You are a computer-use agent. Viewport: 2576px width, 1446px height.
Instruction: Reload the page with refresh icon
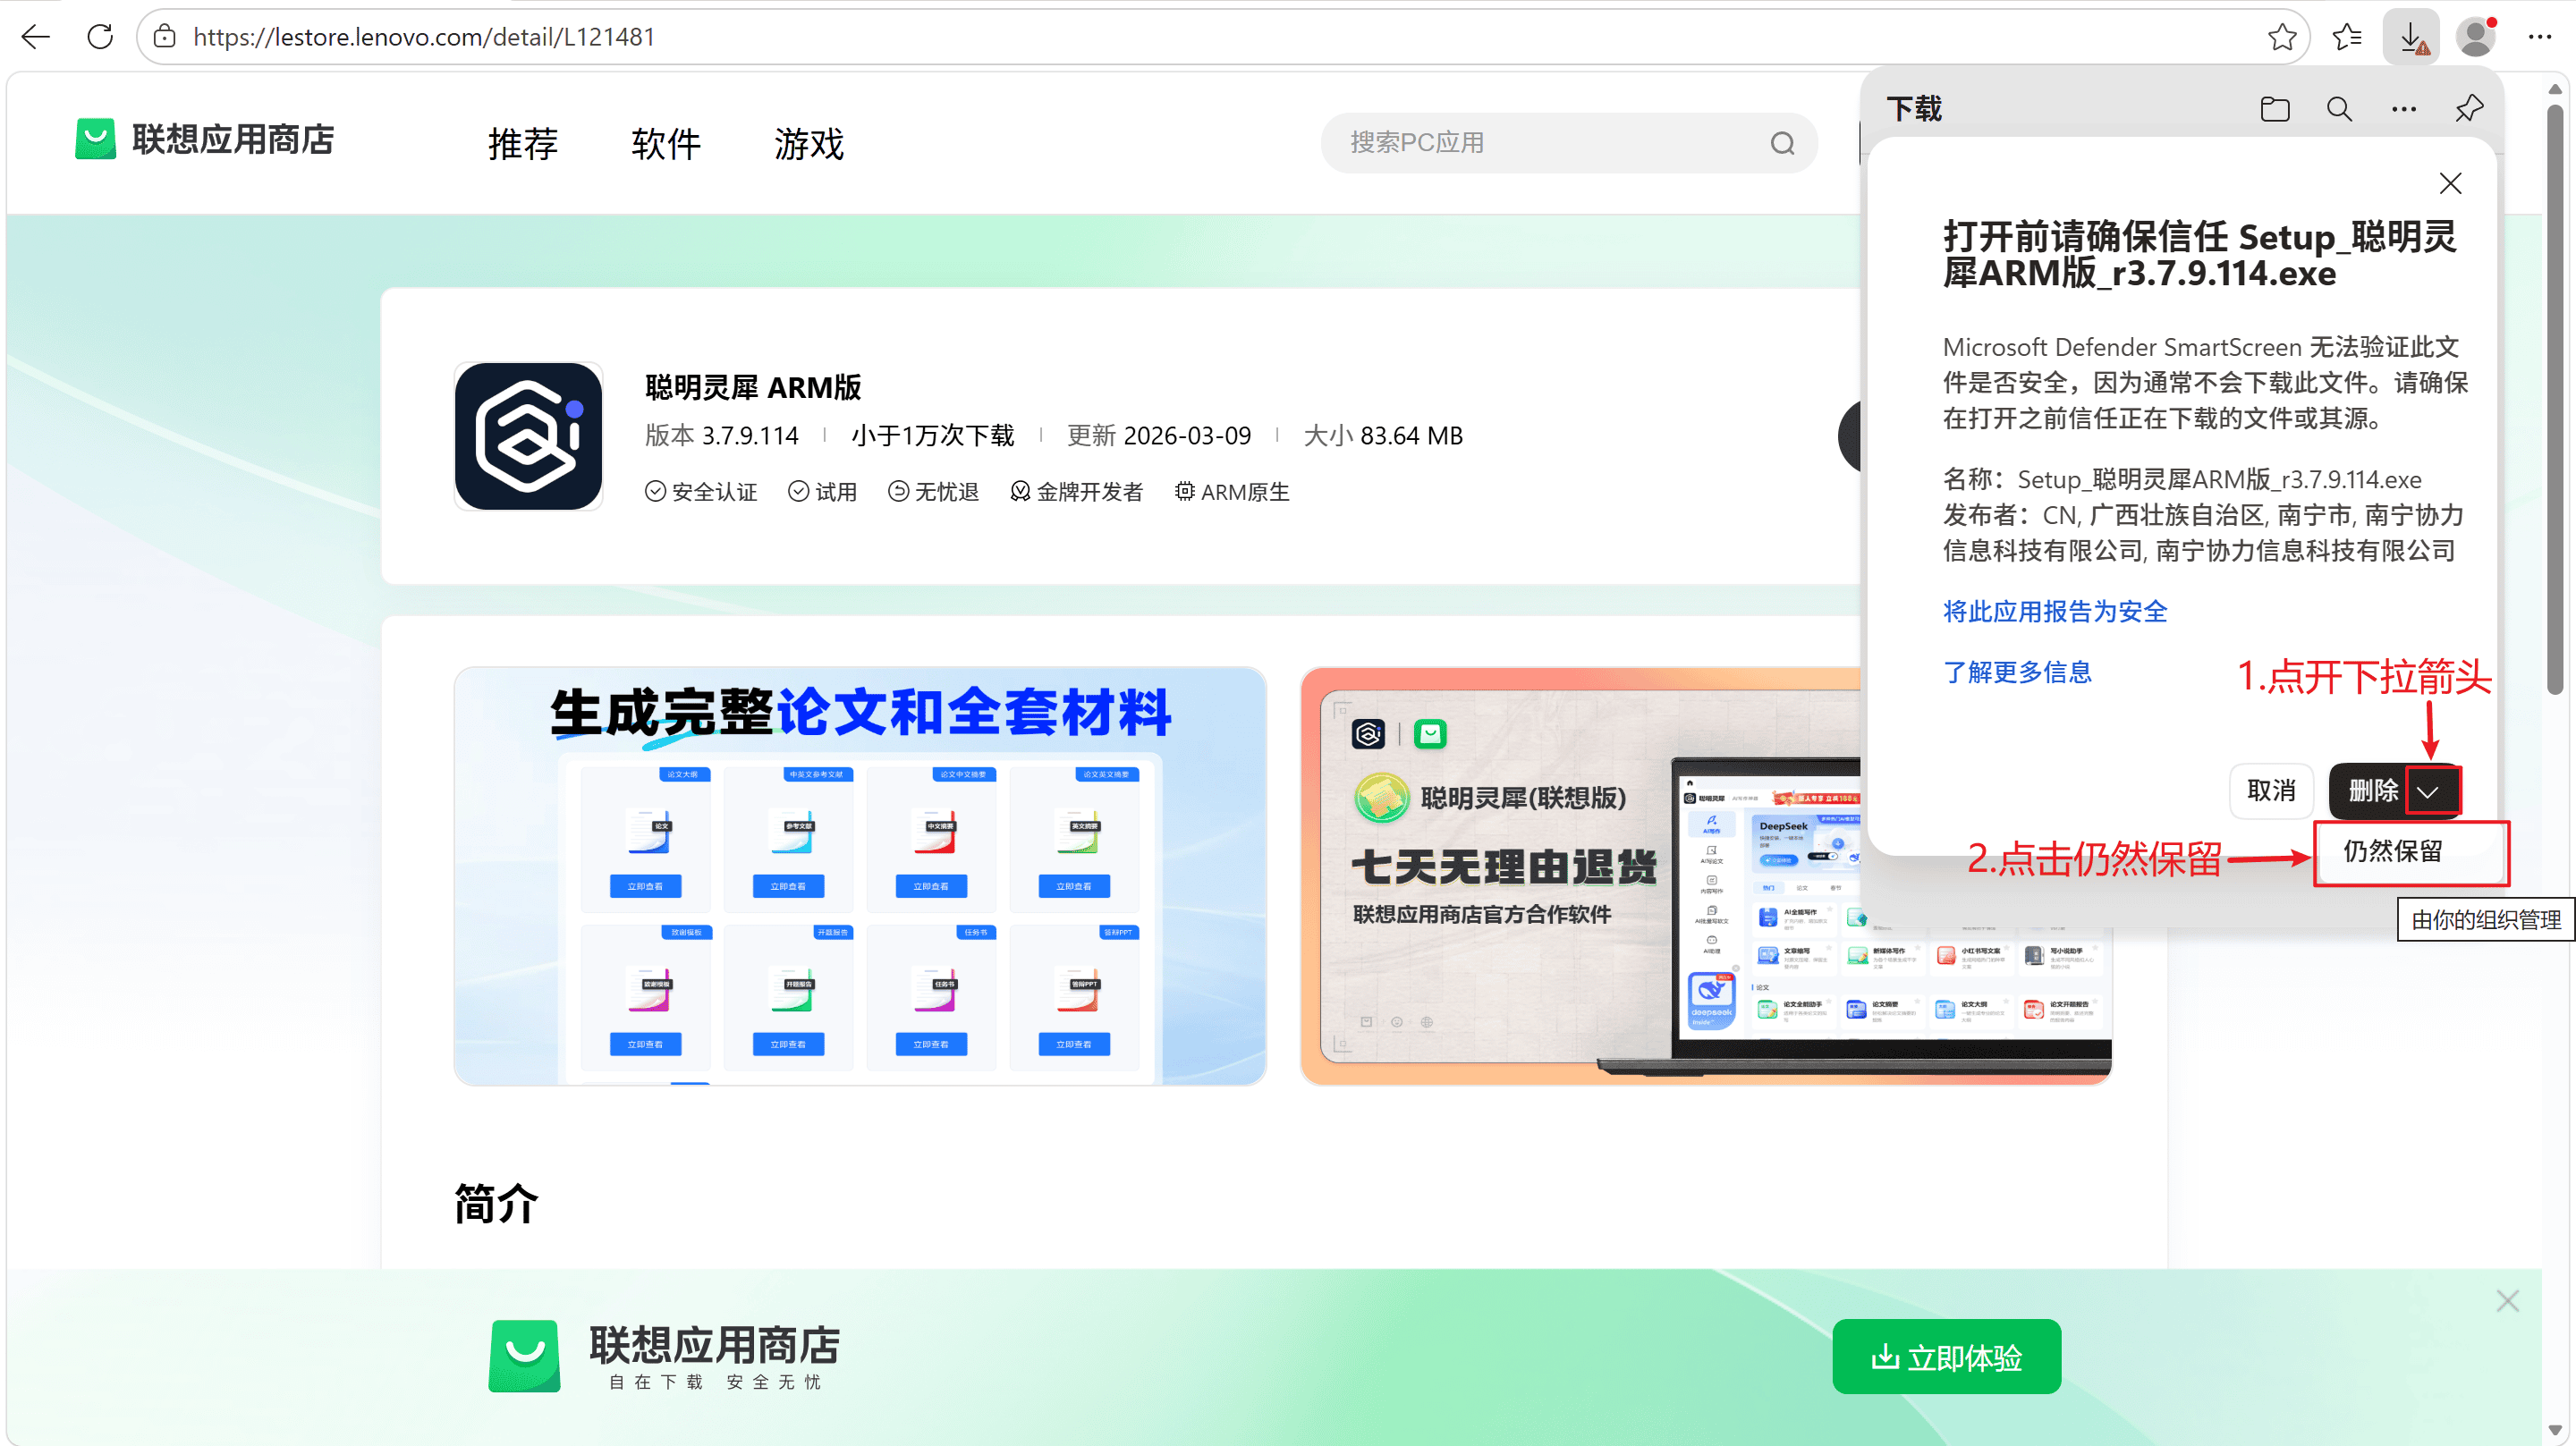tap(100, 37)
